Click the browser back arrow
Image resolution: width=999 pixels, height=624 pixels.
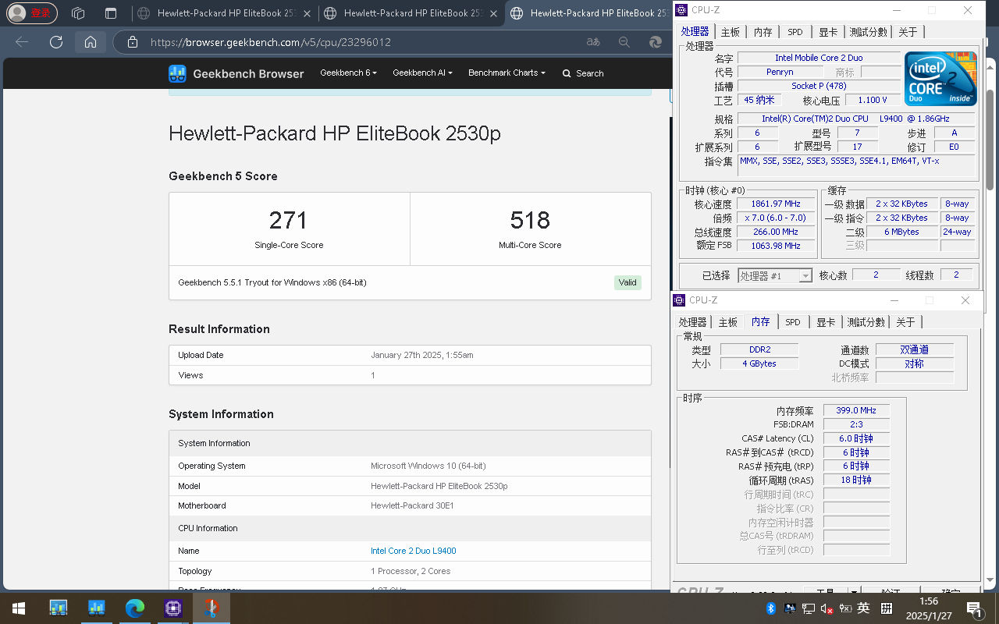tap(21, 42)
